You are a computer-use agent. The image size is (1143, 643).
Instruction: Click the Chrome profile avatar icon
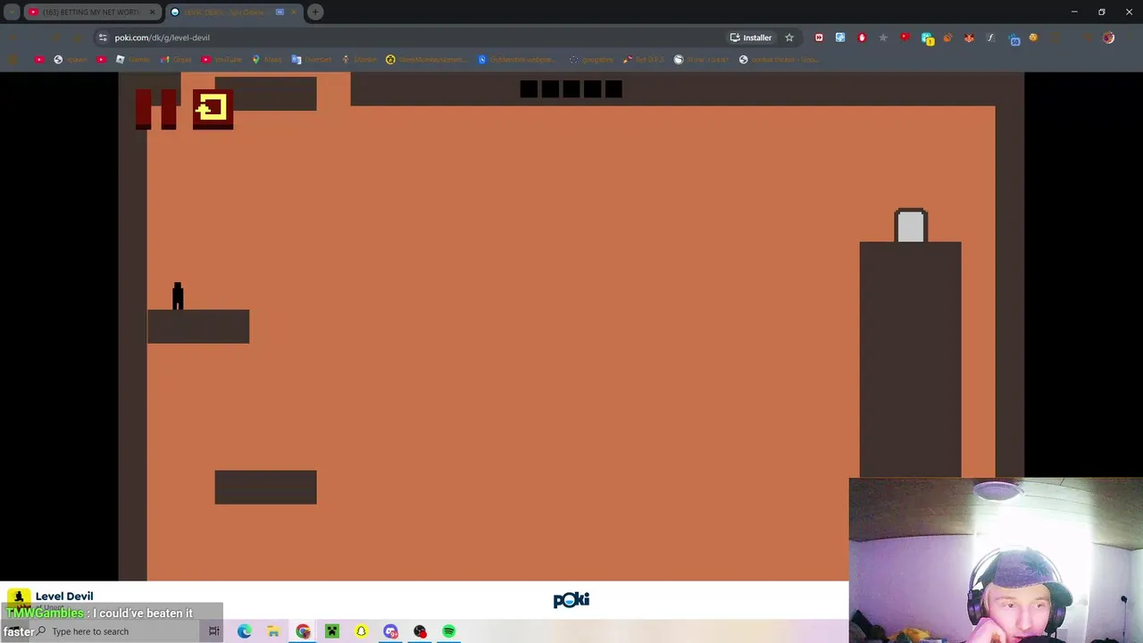pyautogui.click(x=1108, y=38)
